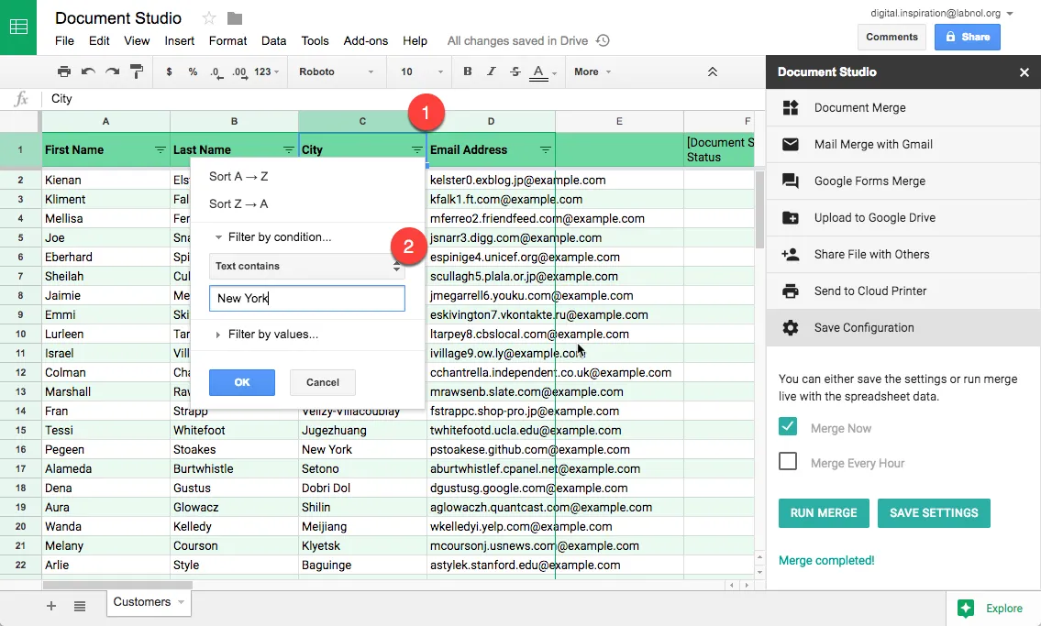1041x626 pixels.
Task: Enable the Merge Every Hour checkbox
Action: click(788, 462)
